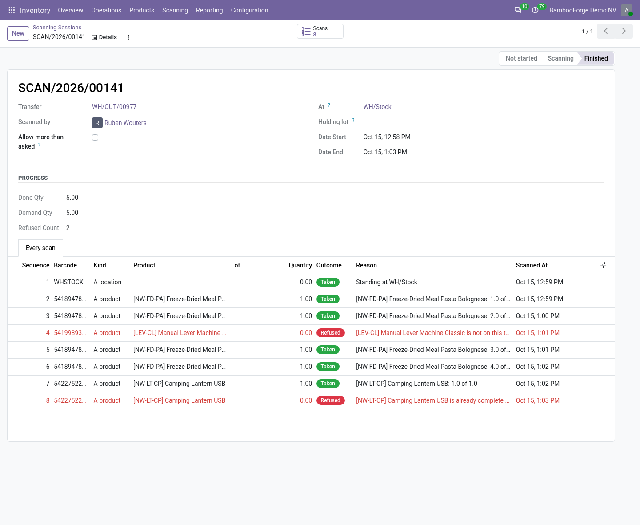Sort the table by Scanned At column
640x525 pixels.
tap(532, 265)
